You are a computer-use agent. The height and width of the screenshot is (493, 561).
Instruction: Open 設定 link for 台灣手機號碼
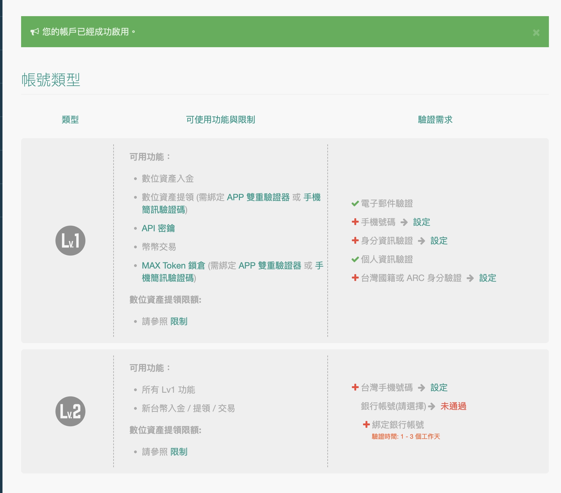[x=439, y=388]
